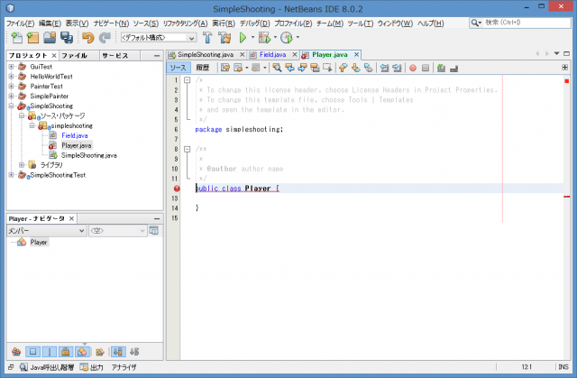The image size is (577, 378).
Task: Open the Debug menu
Action: point(254,23)
